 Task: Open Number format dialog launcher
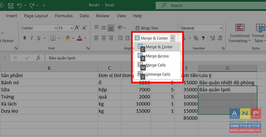click(223, 48)
